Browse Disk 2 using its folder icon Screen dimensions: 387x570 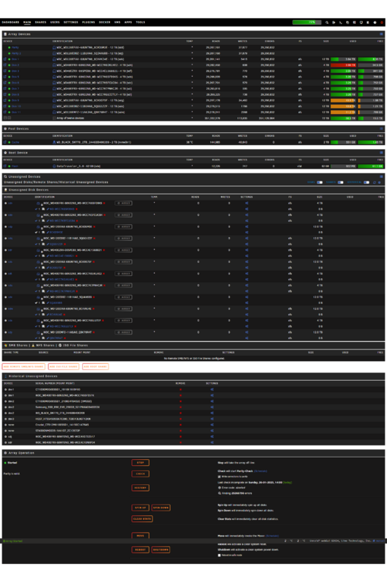click(x=5, y=65)
